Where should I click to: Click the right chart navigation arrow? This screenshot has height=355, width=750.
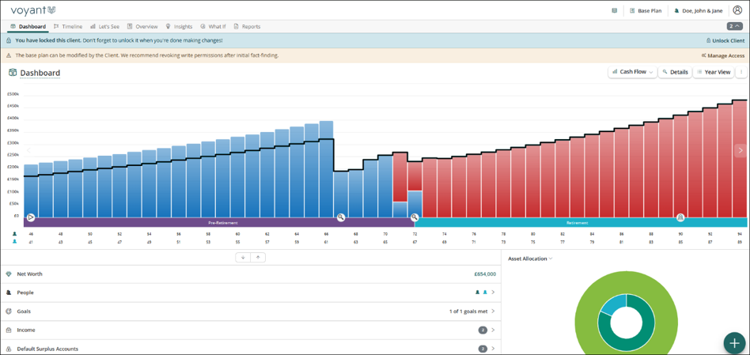coord(741,150)
